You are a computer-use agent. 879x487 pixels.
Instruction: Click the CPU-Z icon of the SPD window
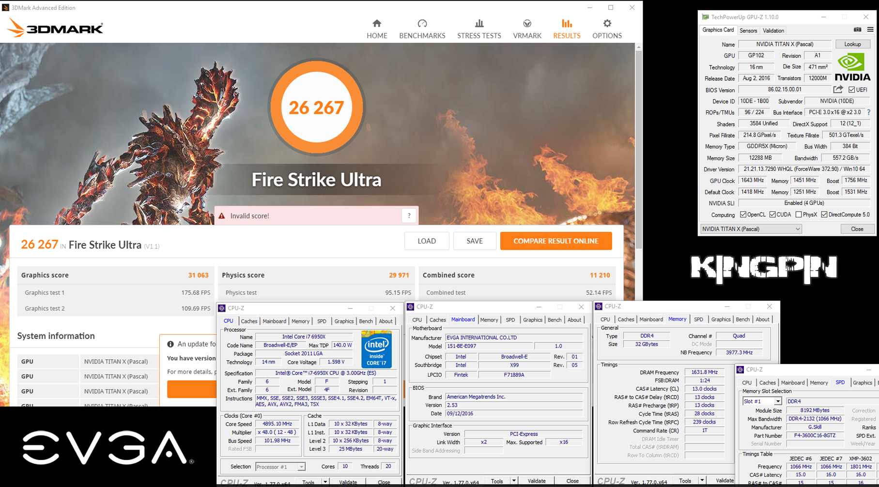(x=740, y=369)
